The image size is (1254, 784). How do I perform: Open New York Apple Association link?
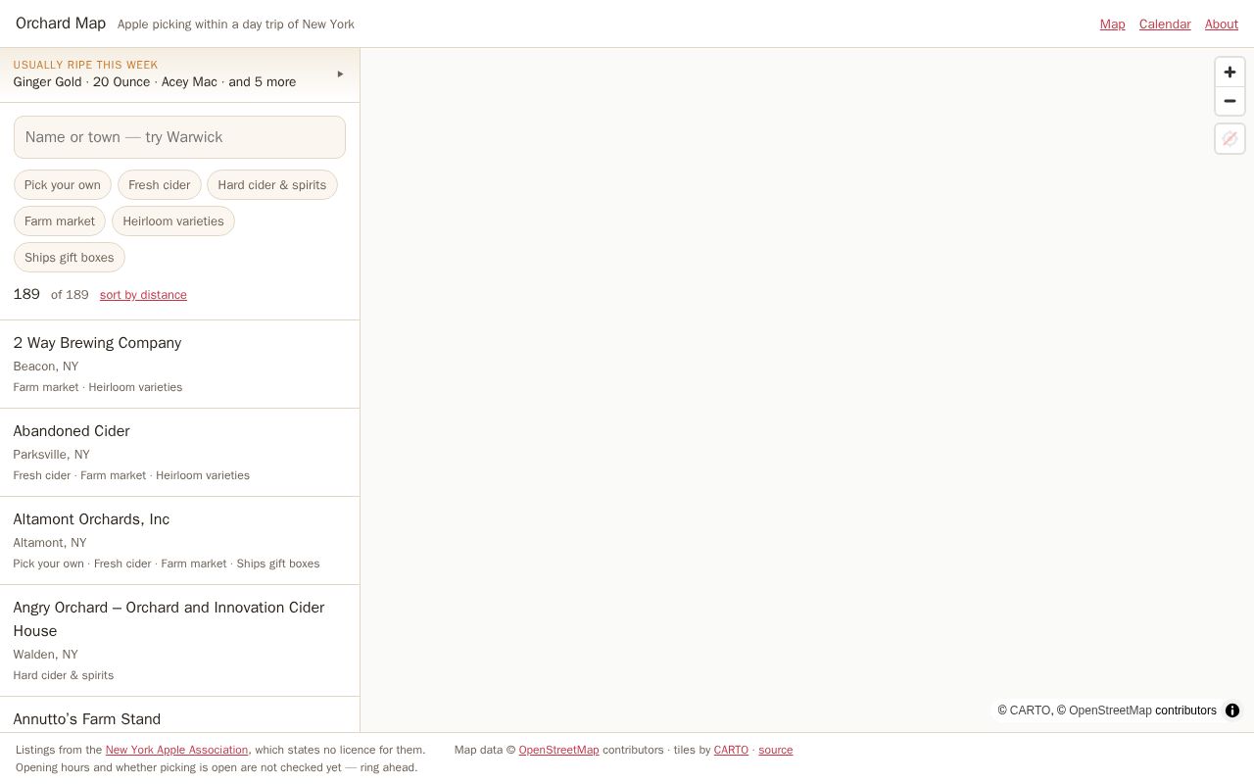pyautogui.click(x=176, y=750)
